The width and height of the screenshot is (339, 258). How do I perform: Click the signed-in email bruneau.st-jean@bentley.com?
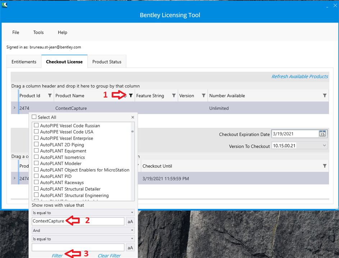(55, 47)
